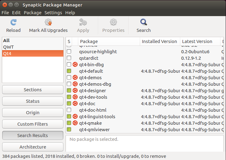Click latest version 0.12.9-1.2 cell
Viewport: 226px width, 160px height.
[191, 58]
